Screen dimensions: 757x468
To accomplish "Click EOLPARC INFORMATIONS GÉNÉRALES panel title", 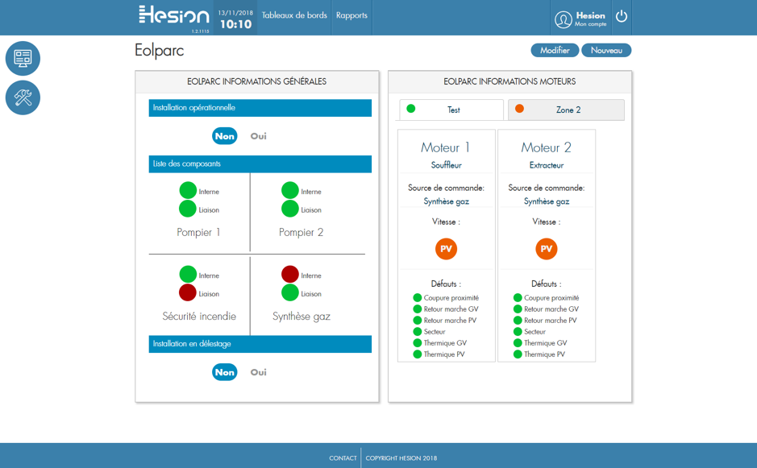I will tap(257, 81).
